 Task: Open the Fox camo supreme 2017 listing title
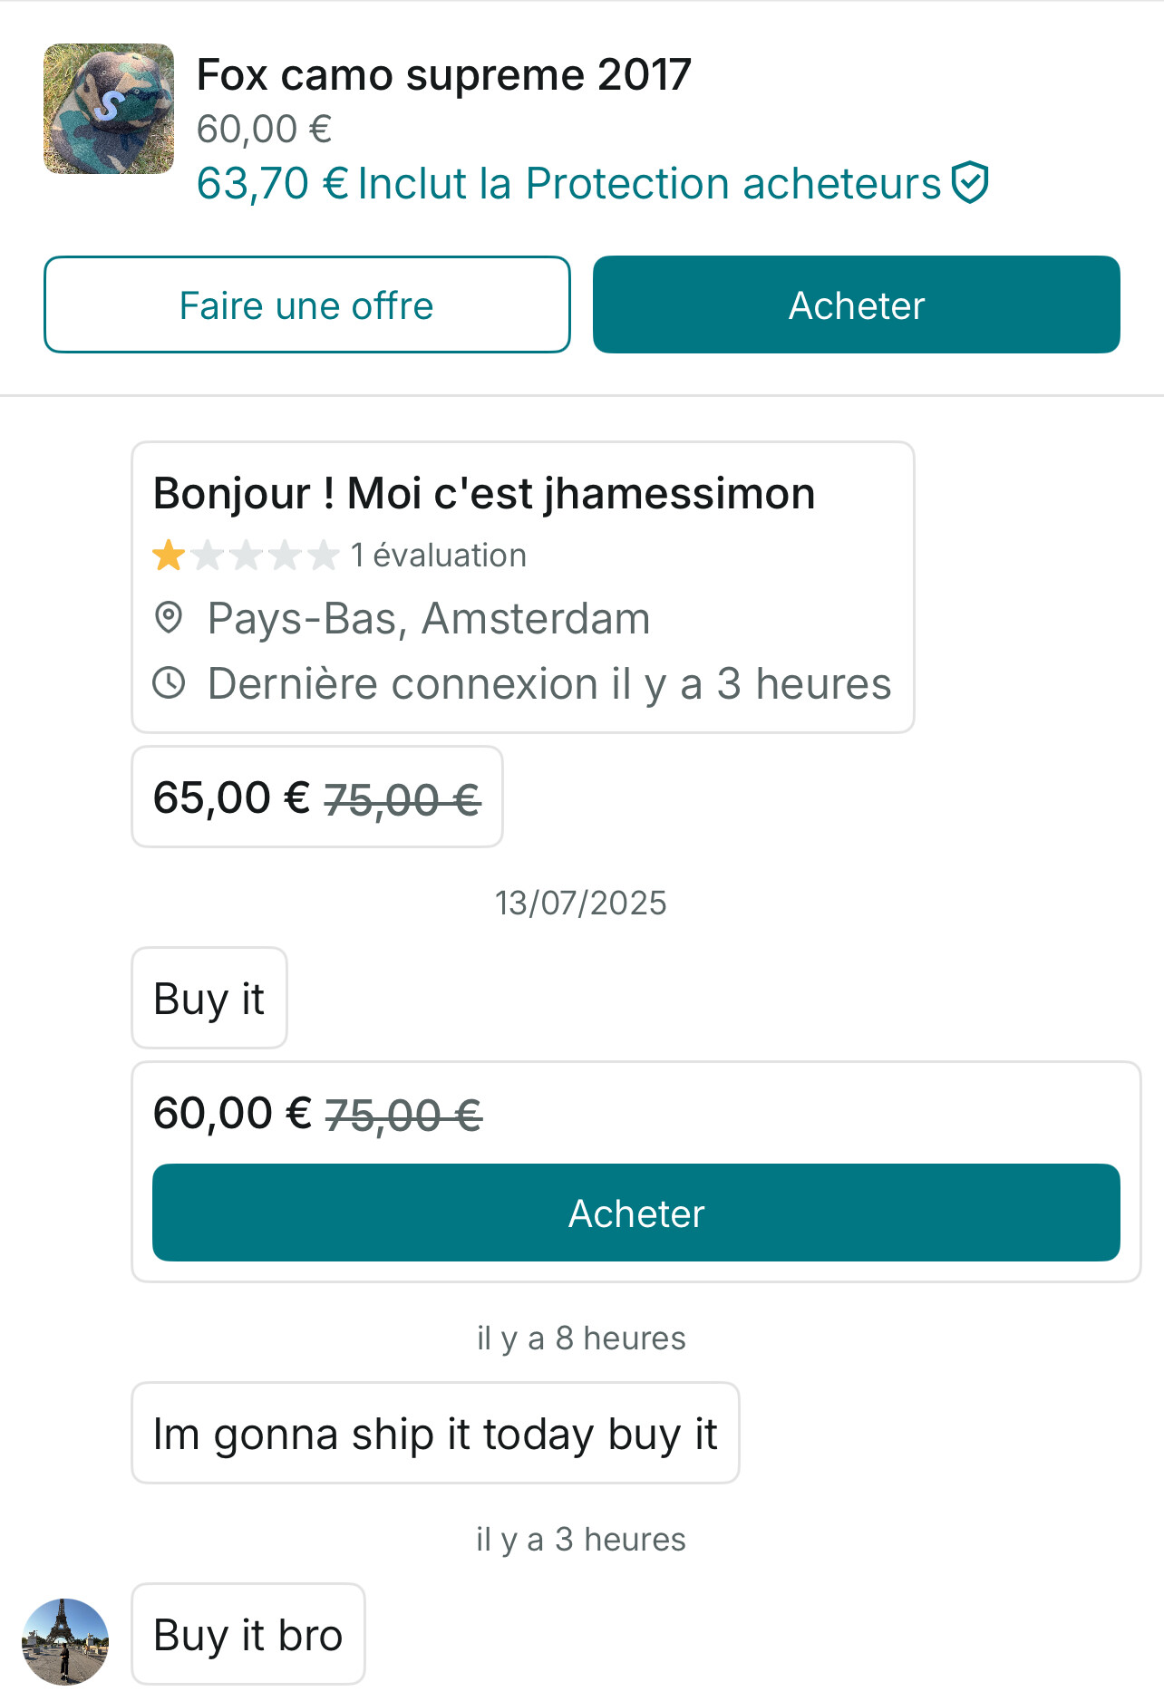443,74
